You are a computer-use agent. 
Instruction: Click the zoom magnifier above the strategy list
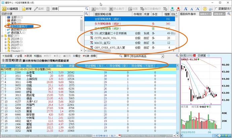86,14
